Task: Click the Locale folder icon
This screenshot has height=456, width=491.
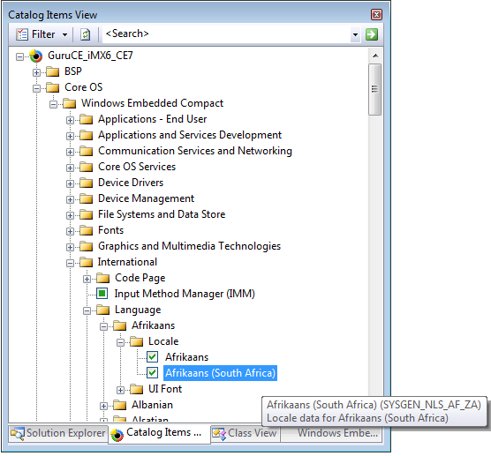Action: coord(137,341)
